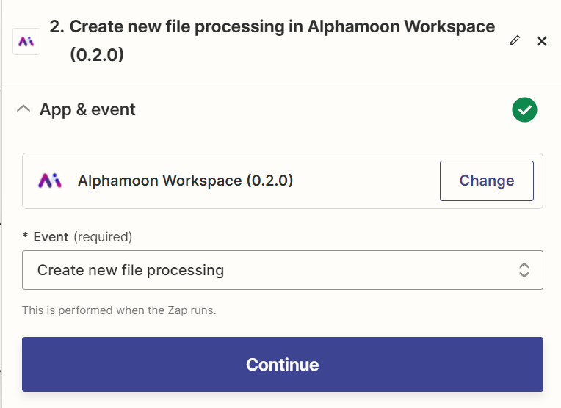Click the up-down arrows in Event field

tap(524, 270)
